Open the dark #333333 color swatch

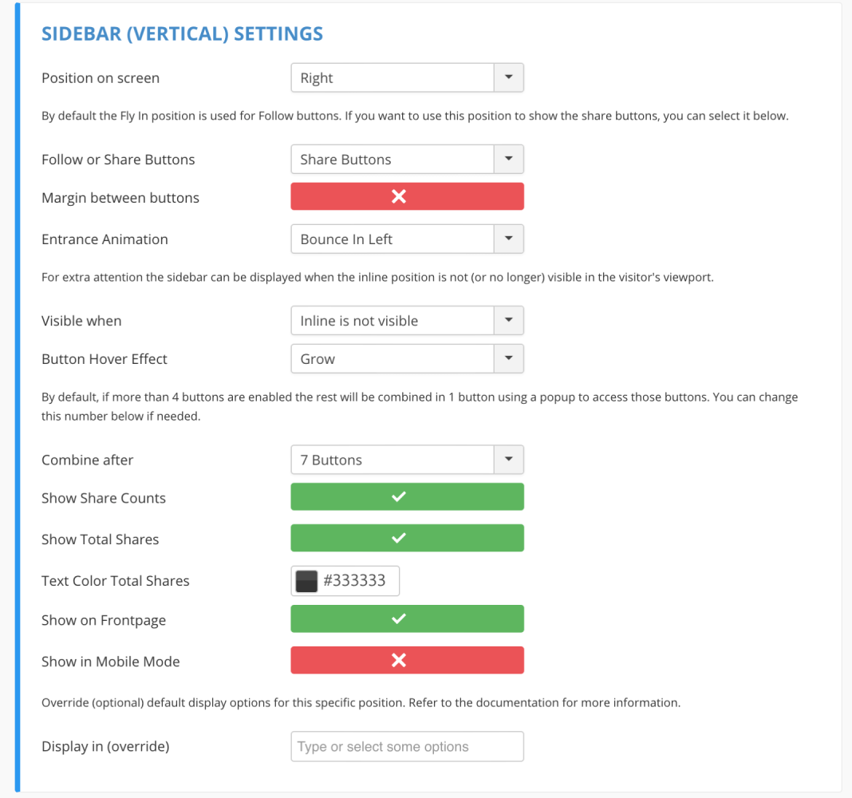point(306,581)
